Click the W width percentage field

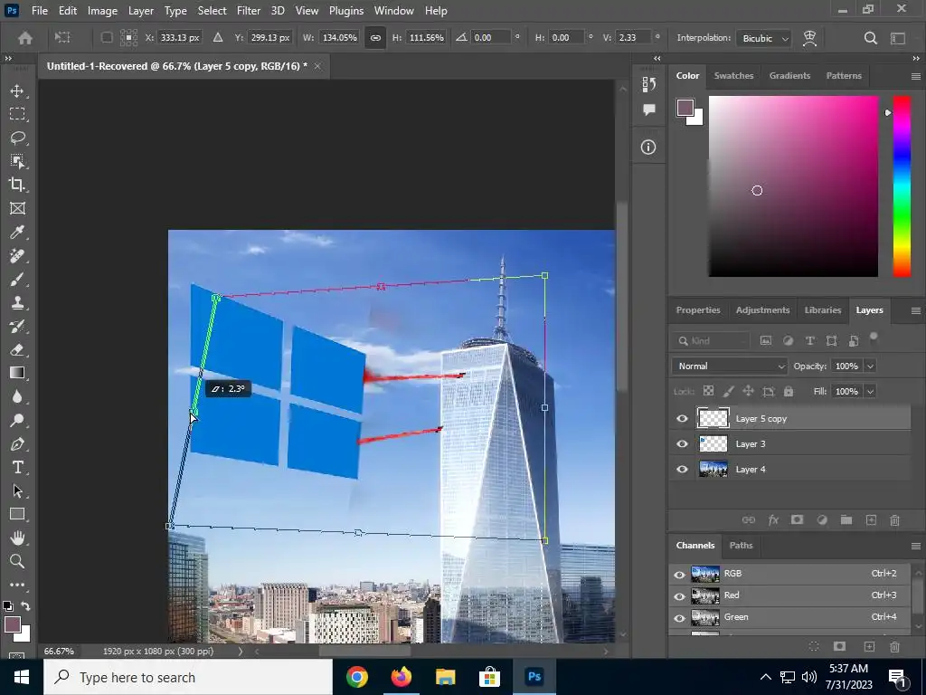340,38
